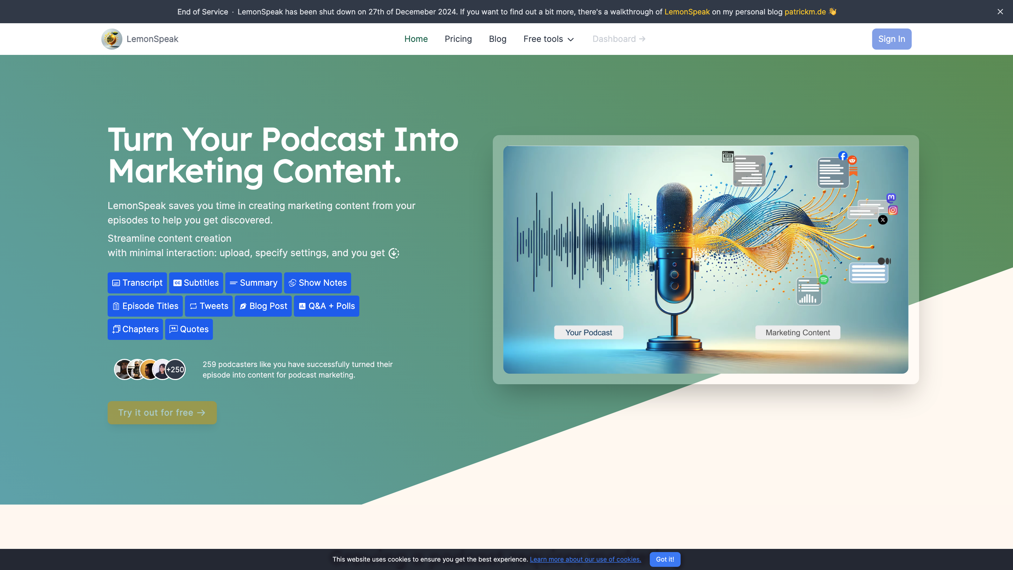Image resolution: width=1013 pixels, height=570 pixels.
Task: Select the Chapters tag
Action: (135, 329)
